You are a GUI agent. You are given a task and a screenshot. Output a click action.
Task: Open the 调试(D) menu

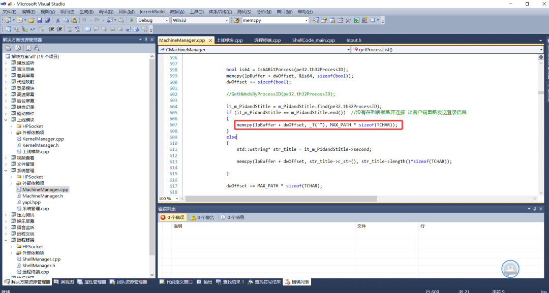pyautogui.click(x=106, y=12)
